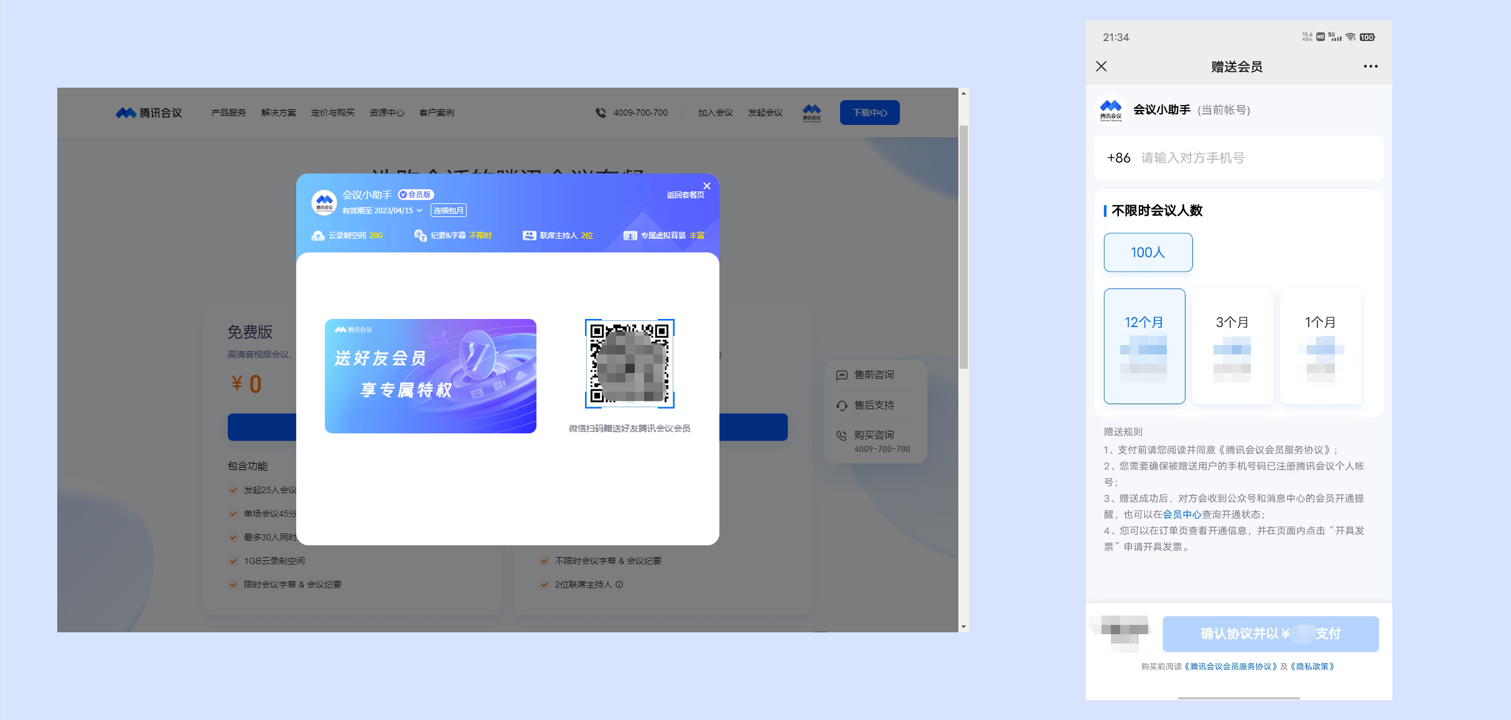Viewport: 1511px width, 720px height.
Task: Open the 客户案例 menu
Action: tap(436, 113)
